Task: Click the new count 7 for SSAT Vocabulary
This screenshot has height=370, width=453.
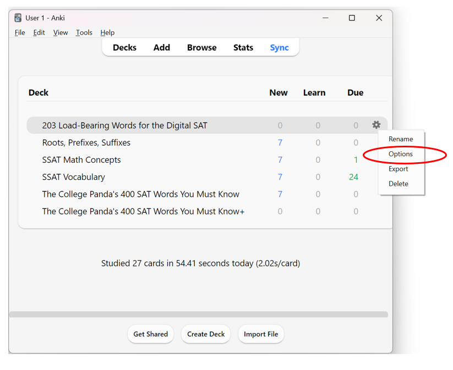Action: pos(280,177)
